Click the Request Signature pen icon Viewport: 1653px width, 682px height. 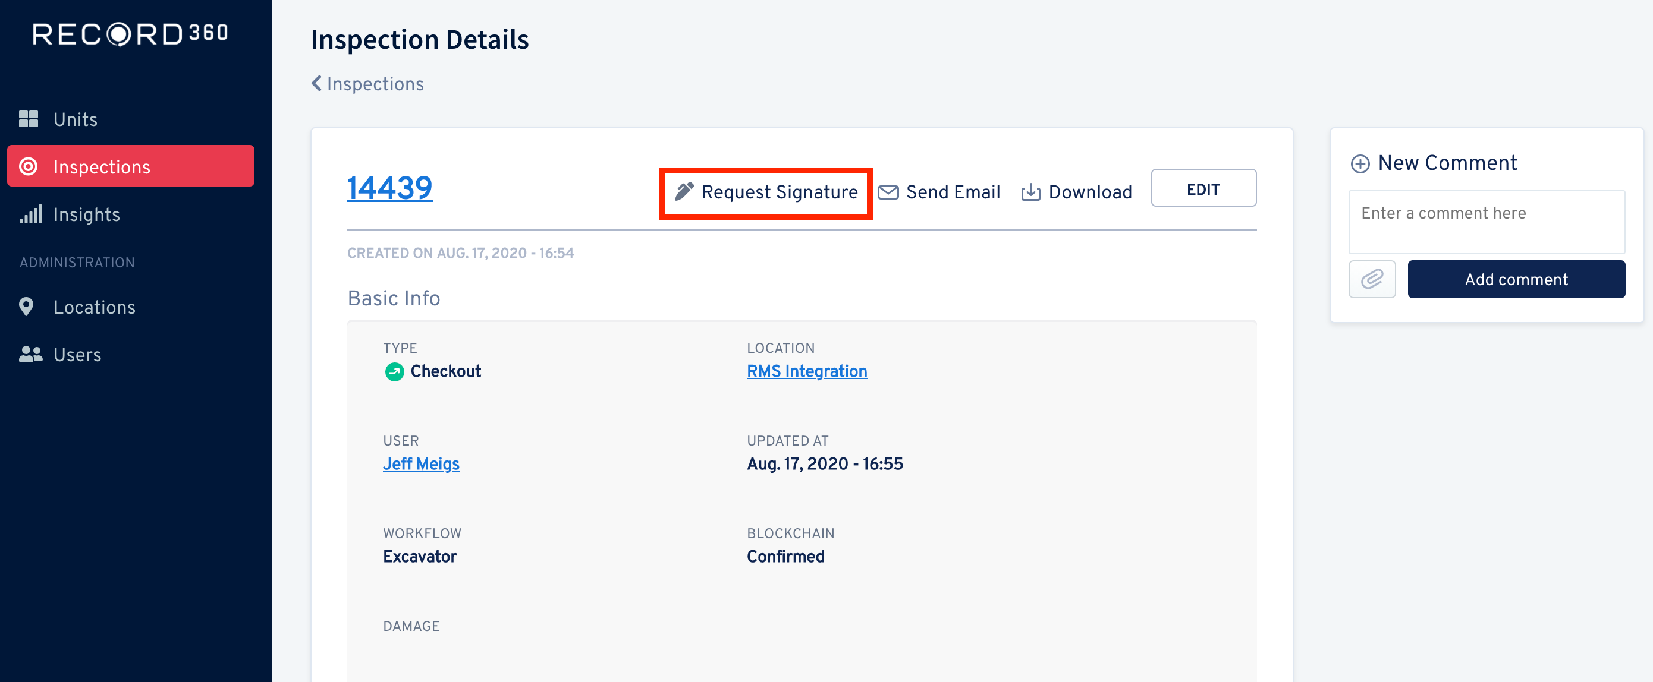pyautogui.click(x=684, y=191)
